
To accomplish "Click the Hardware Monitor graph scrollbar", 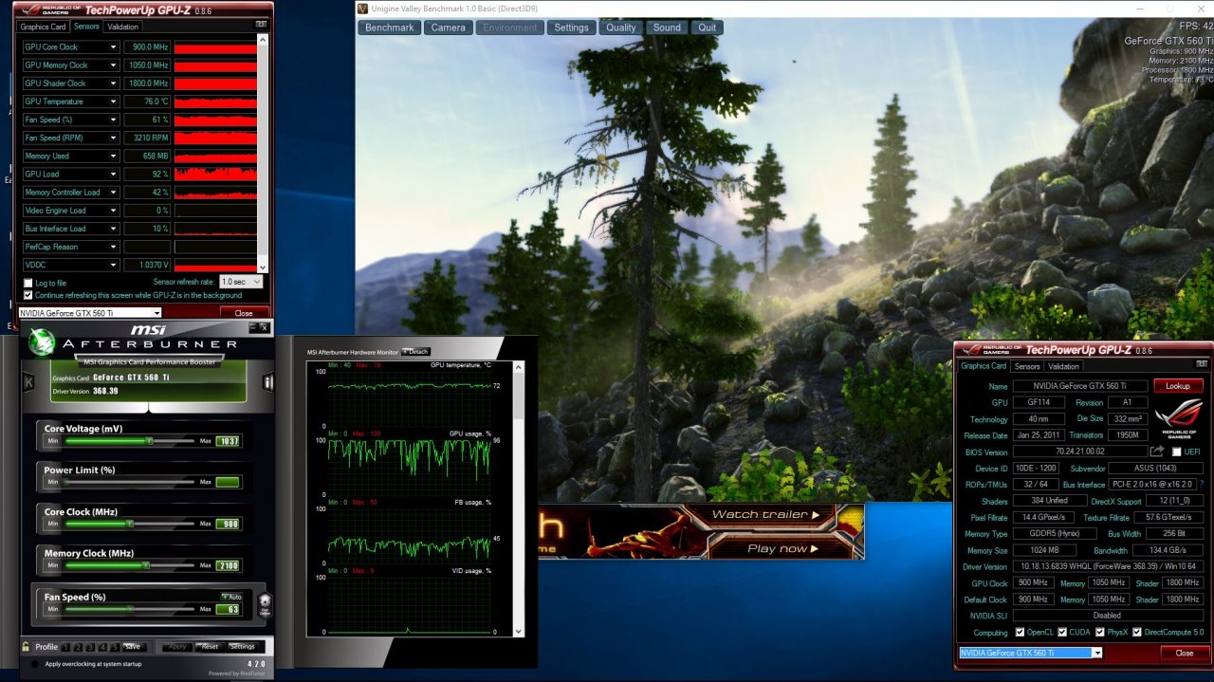I will 519,498.
